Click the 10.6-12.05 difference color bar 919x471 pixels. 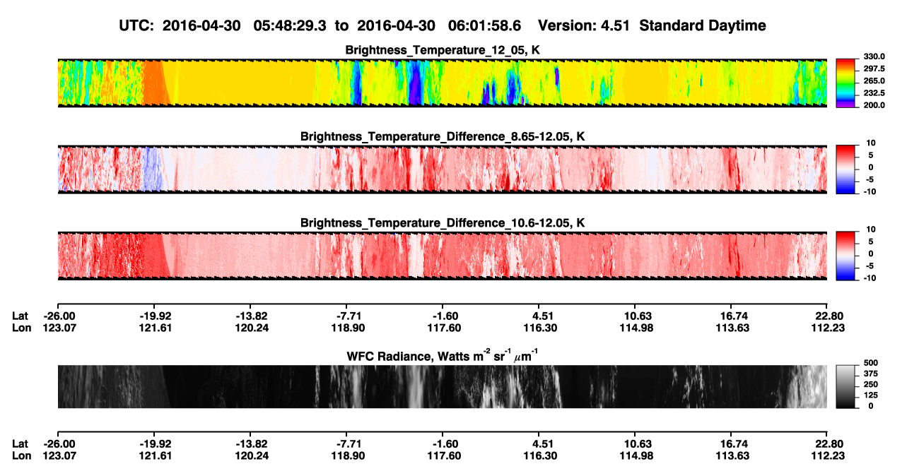(846, 256)
